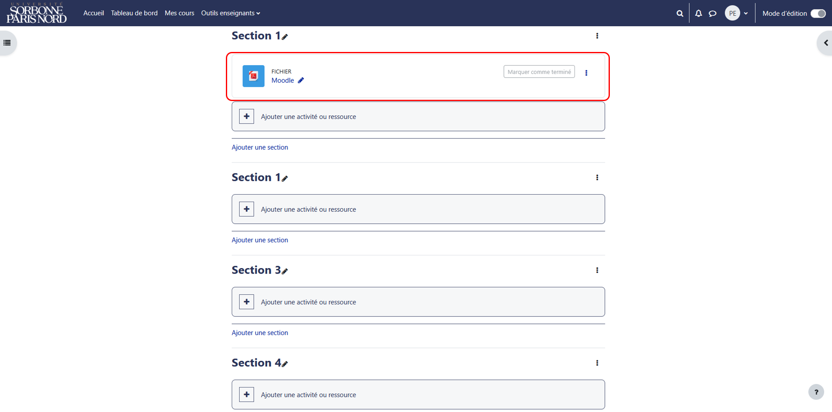Toggle the Mode d'édition switch

(818, 13)
